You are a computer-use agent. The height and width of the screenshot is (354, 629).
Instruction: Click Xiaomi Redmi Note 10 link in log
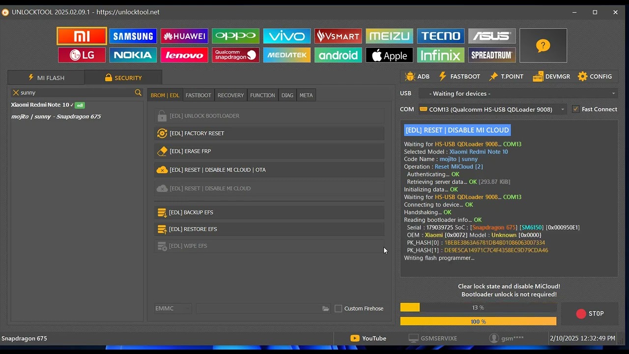(479, 151)
